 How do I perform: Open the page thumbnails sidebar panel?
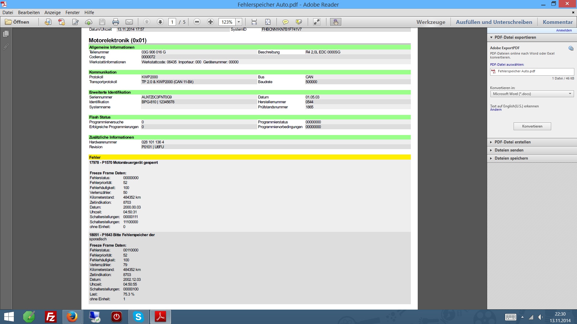pyautogui.click(x=6, y=34)
